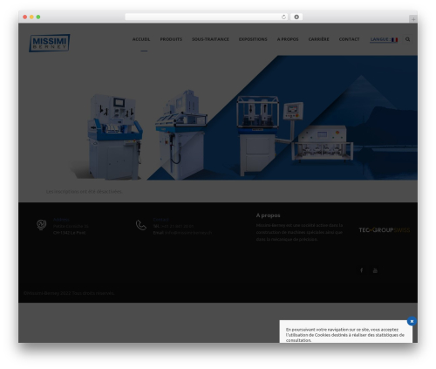436x369 pixels.
Task: Click the '©Missimi-Berney 2022 Tous droits réservés' copyright text
Action: pyautogui.click(x=69, y=293)
